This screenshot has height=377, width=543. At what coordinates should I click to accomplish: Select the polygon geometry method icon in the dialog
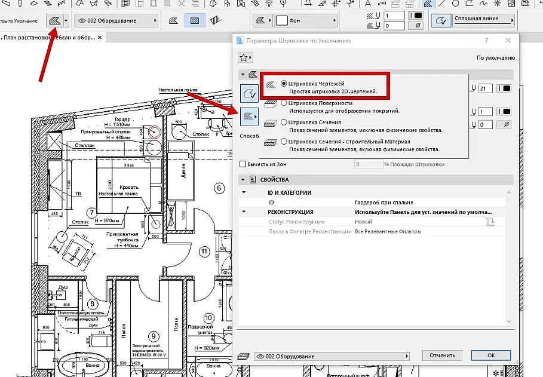249,93
